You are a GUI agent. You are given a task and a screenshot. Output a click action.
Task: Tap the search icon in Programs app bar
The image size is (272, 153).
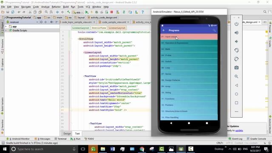click(x=214, y=30)
